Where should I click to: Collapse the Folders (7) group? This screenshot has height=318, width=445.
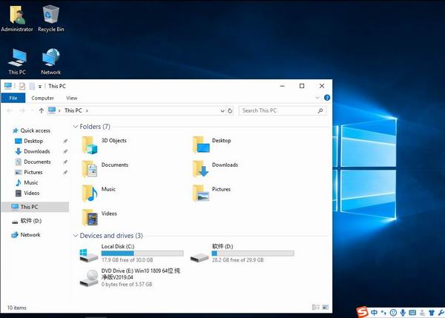[x=76, y=127]
